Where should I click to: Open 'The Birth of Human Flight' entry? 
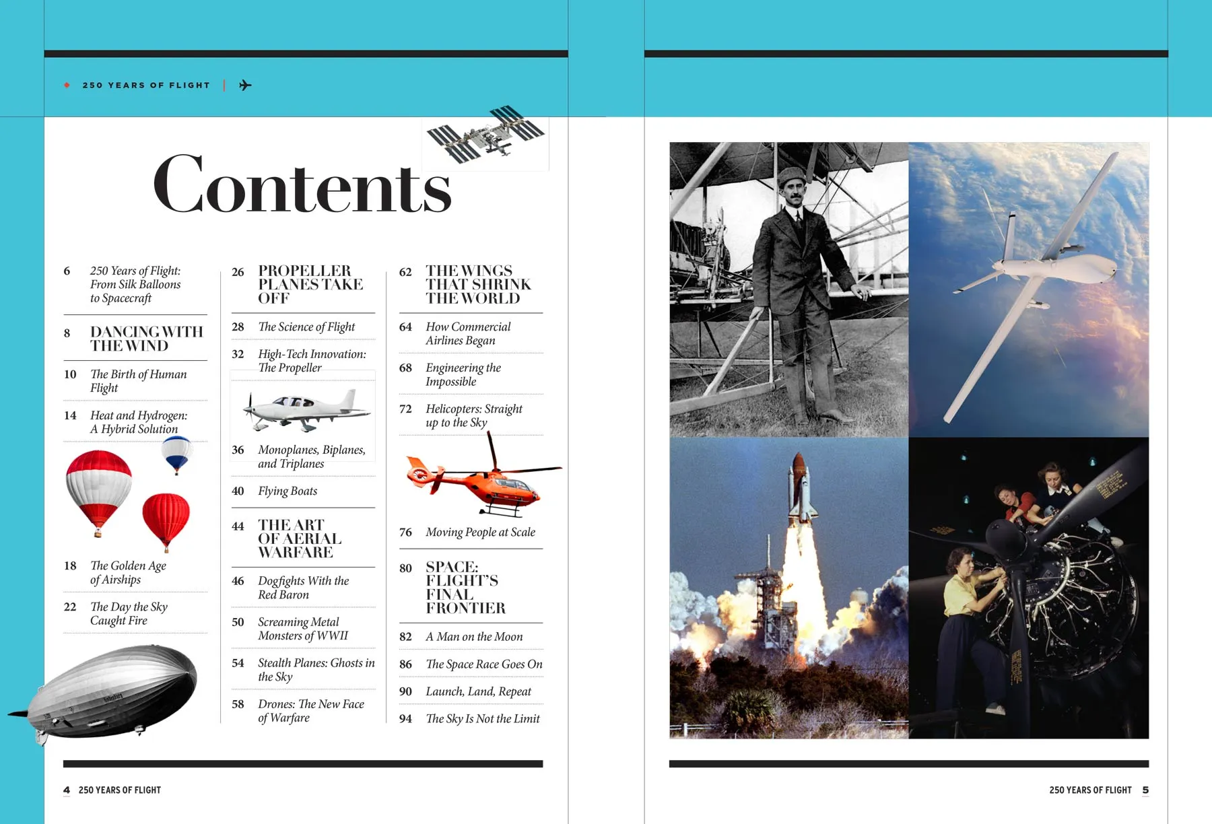click(x=138, y=381)
